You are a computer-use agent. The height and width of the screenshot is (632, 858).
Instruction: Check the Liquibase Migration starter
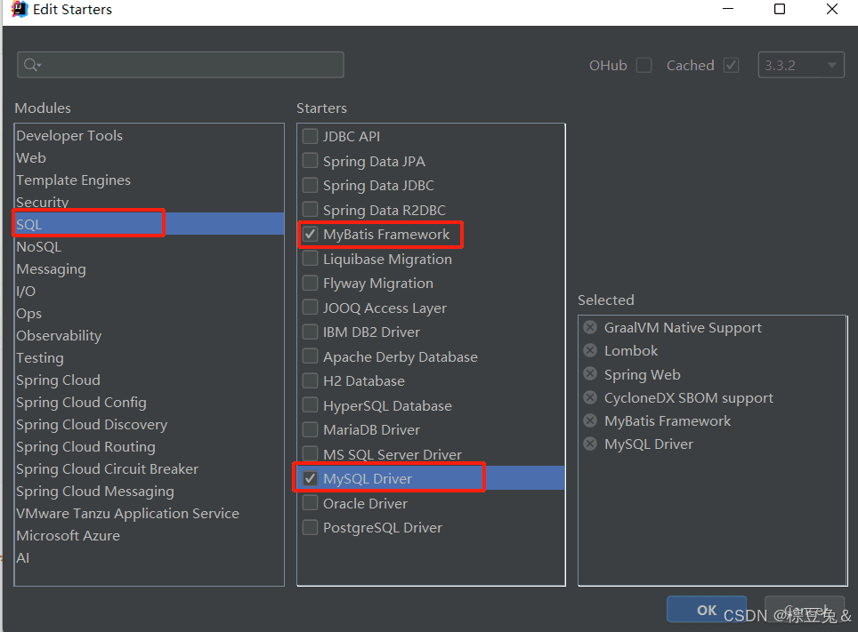pyautogui.click(x=311, y=259)
